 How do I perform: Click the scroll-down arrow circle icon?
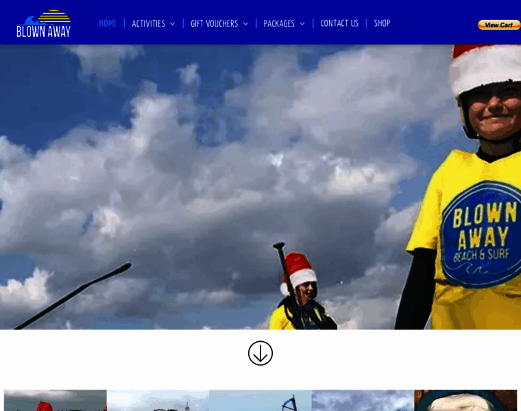coord(260,353)
